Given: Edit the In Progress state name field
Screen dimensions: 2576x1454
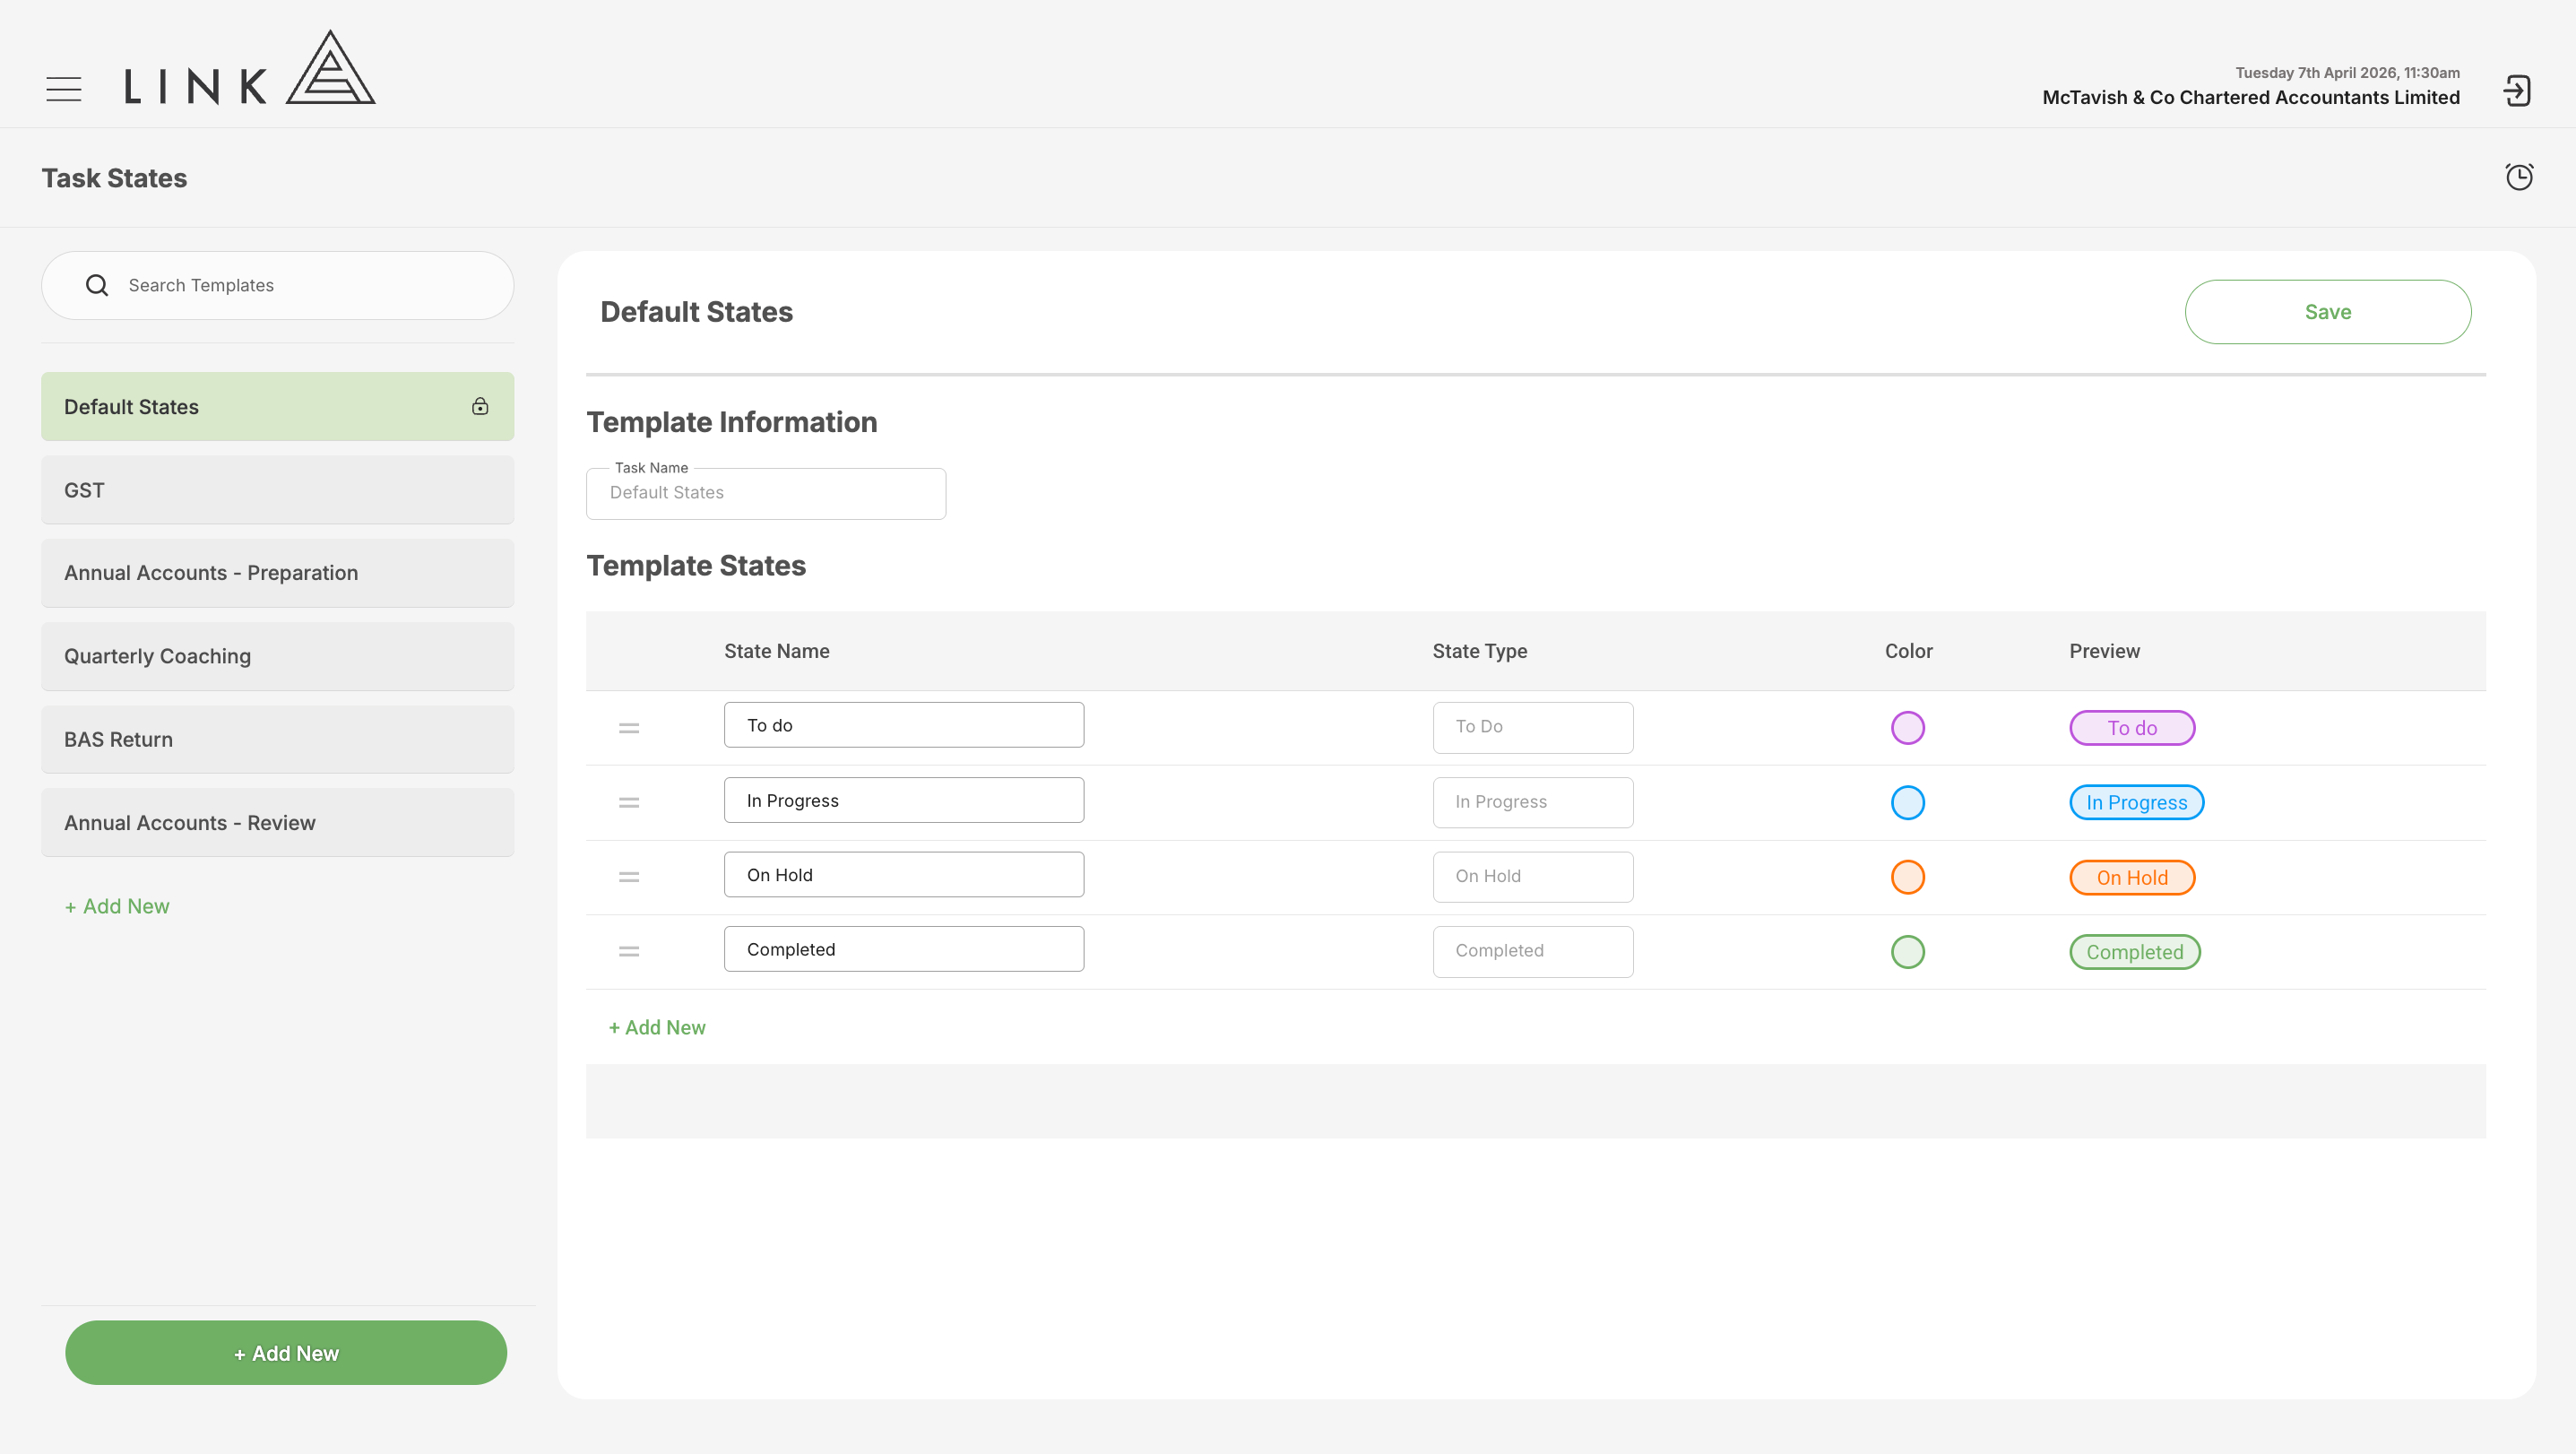Looking at the screenshot, I should 904,800.
